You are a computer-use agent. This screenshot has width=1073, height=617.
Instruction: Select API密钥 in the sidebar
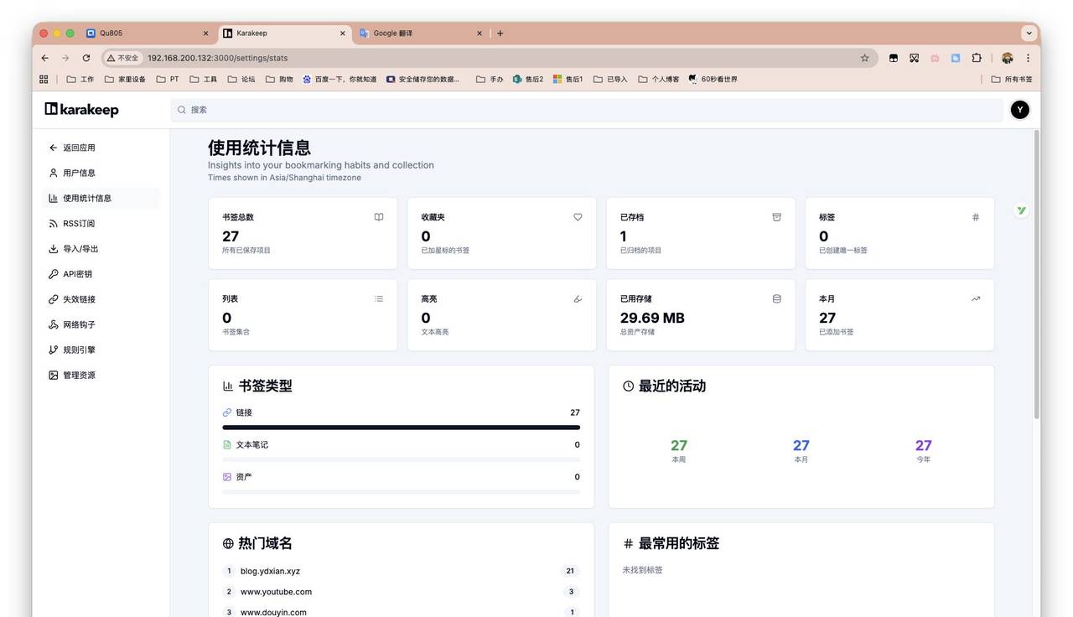77,273
